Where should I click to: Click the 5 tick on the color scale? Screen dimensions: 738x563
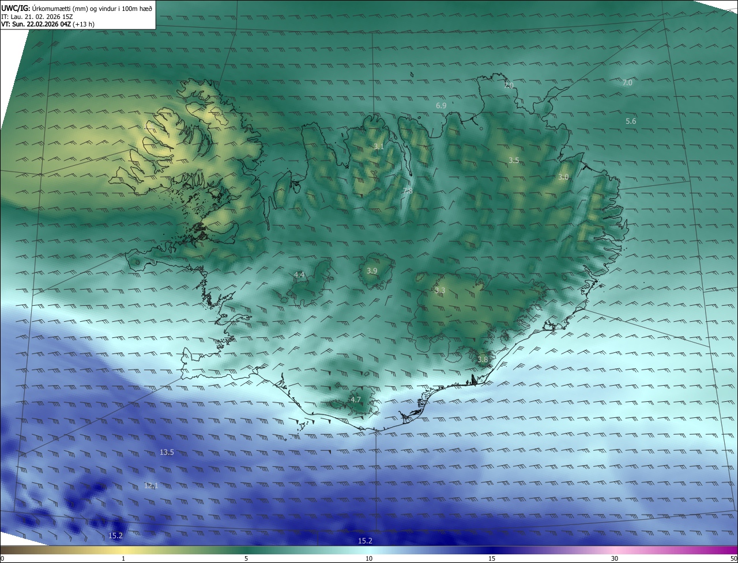click(x=246, y=558)
